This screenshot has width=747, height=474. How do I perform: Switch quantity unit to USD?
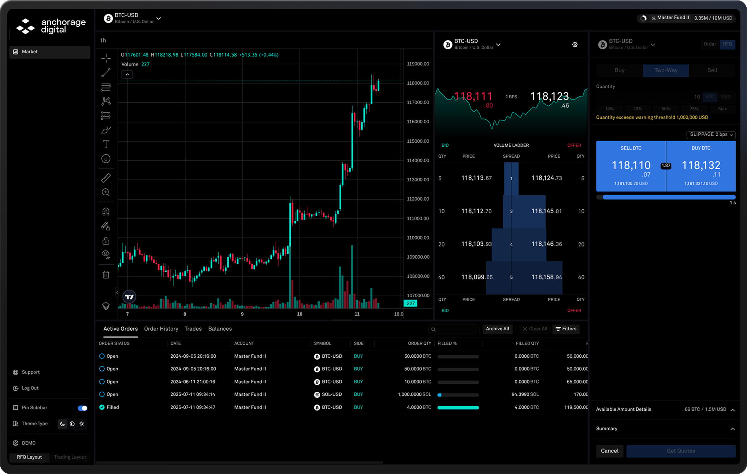click(x=726, y=97)
